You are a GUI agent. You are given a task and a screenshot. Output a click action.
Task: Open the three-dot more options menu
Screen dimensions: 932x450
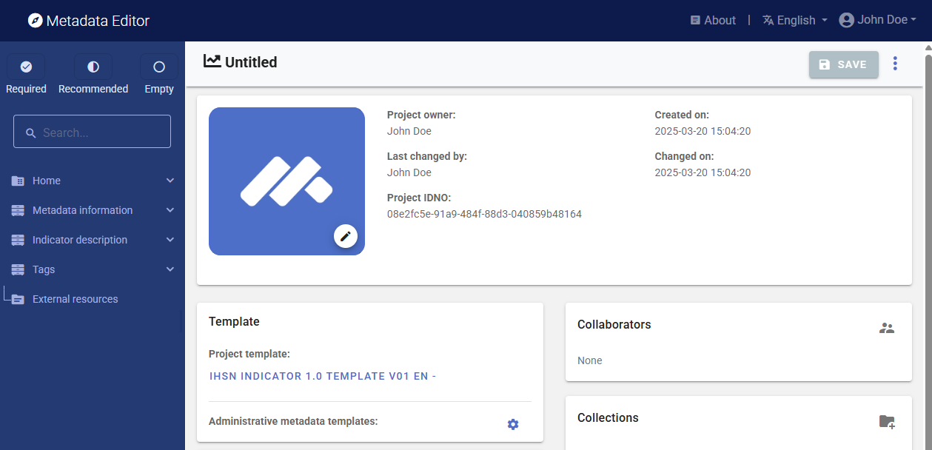(895, 64)
